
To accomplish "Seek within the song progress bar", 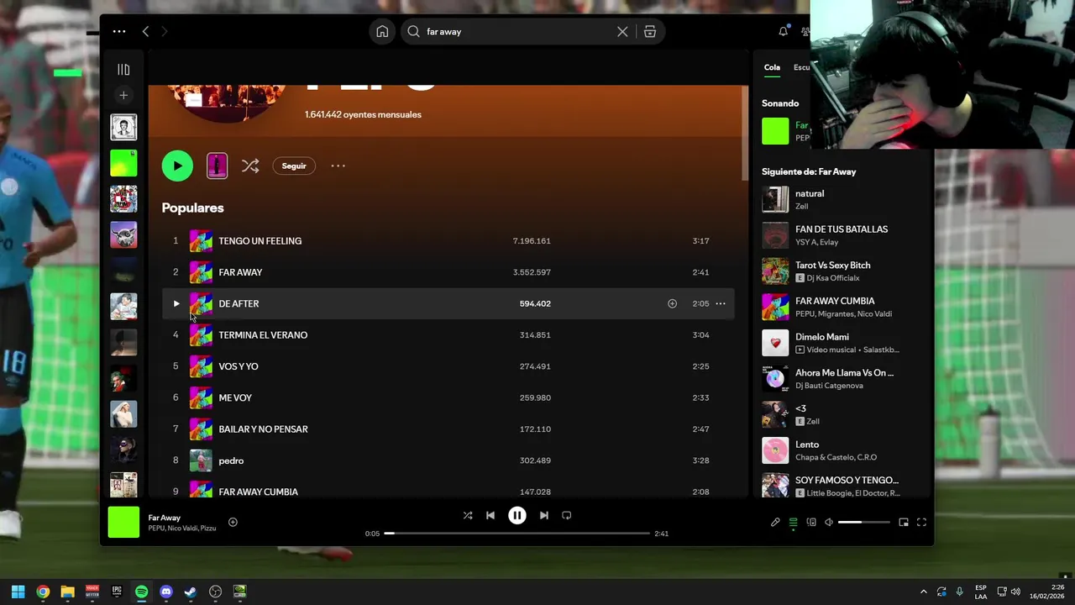I will [517, 534].
